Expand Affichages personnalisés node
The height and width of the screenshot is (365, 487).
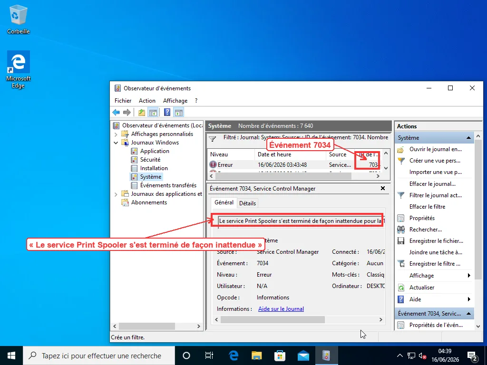(116, 134)
